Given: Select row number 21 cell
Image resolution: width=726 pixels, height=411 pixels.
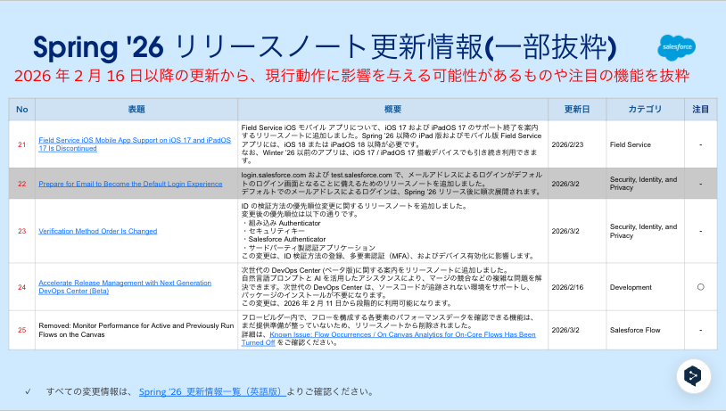Looking at the screenshot, I should click(21, 144).
